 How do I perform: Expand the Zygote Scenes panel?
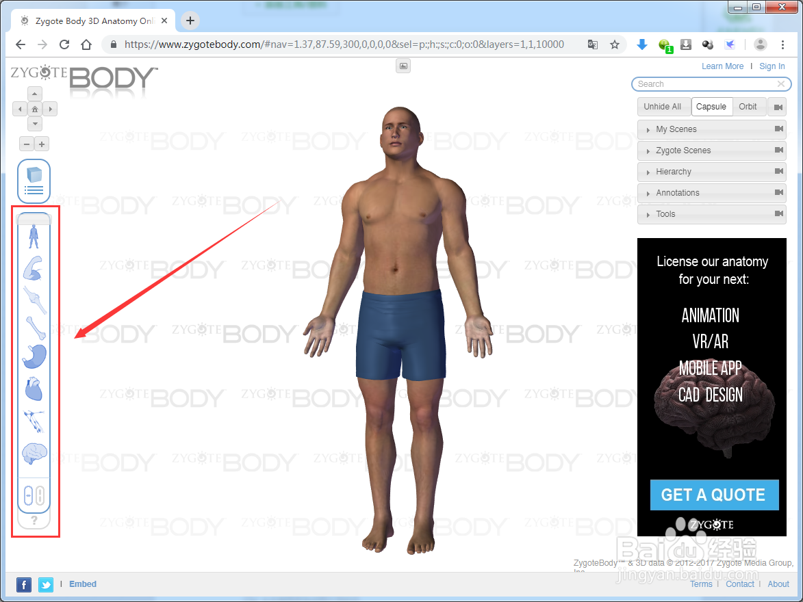[x=712, y=150]
